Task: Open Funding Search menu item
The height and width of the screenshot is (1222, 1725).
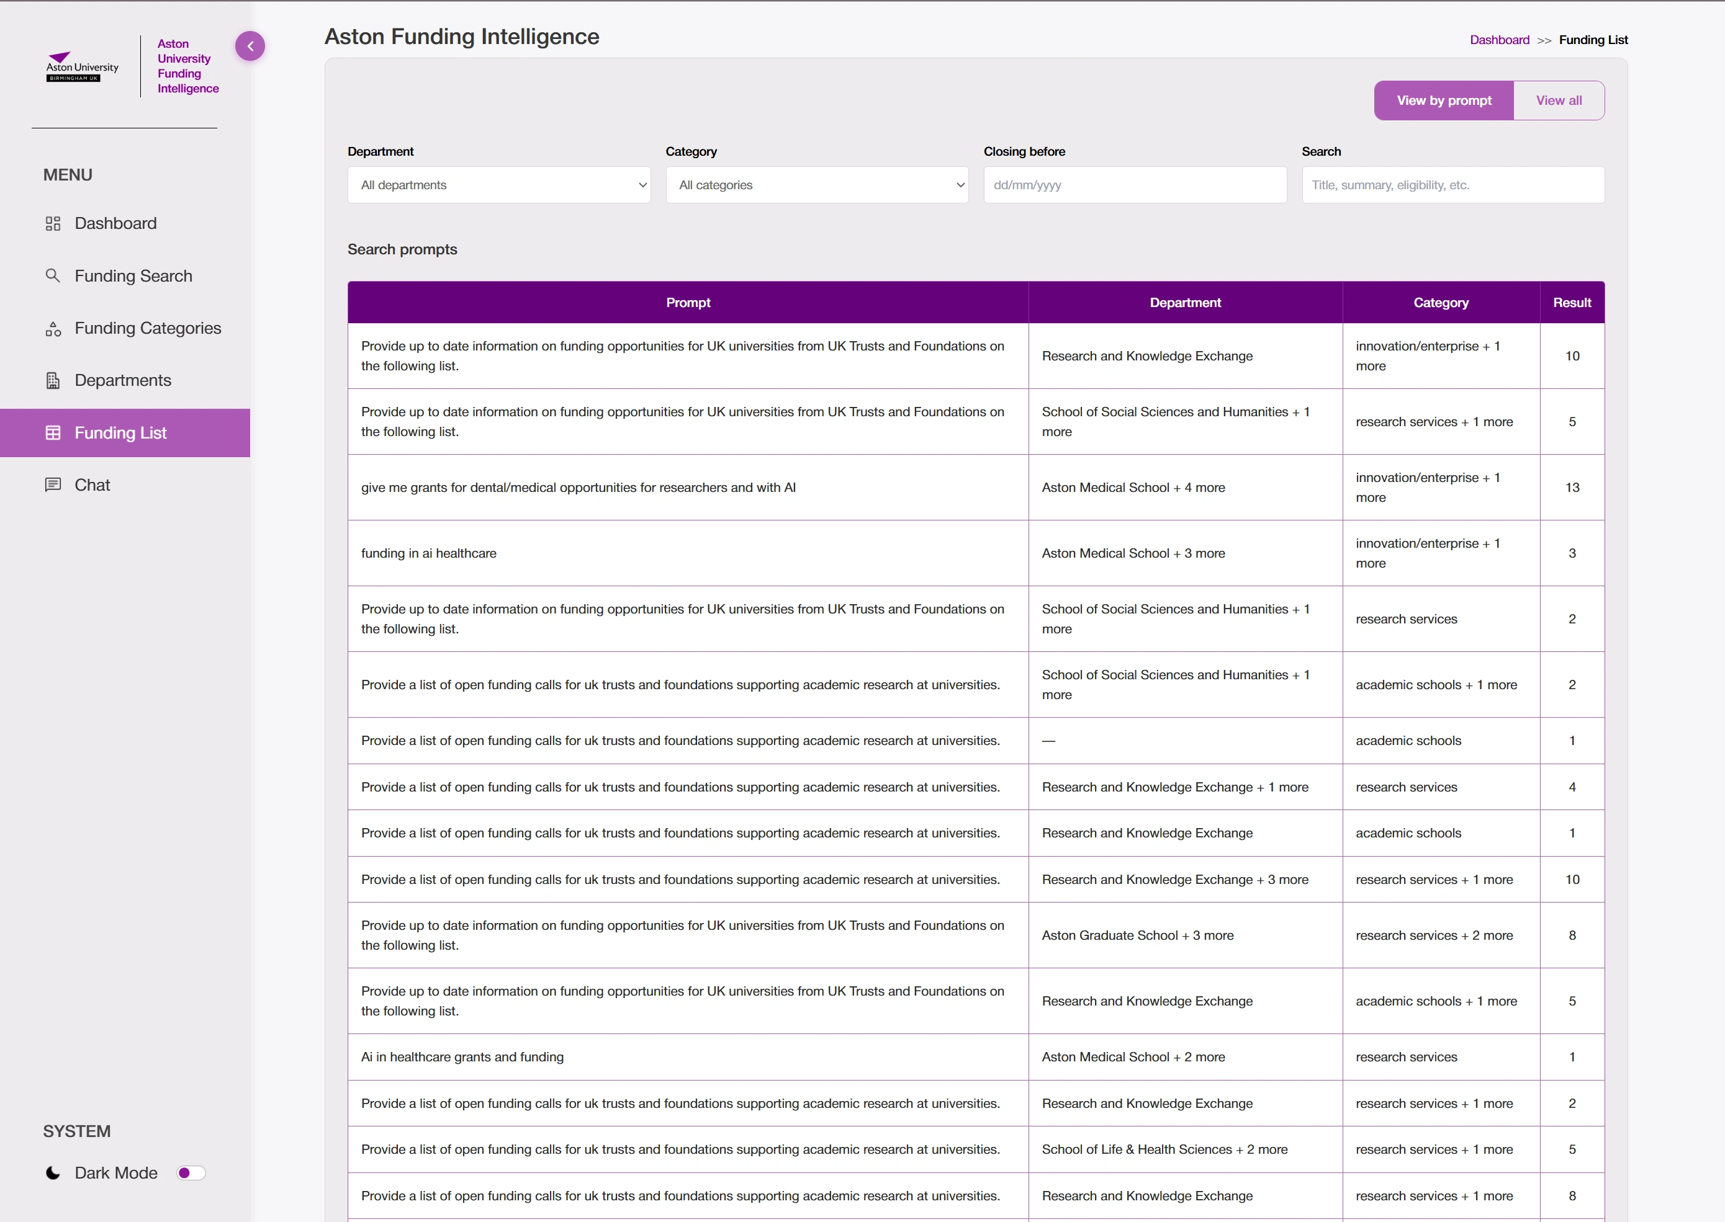Action: pyautogui.click(x=133, y=276)
